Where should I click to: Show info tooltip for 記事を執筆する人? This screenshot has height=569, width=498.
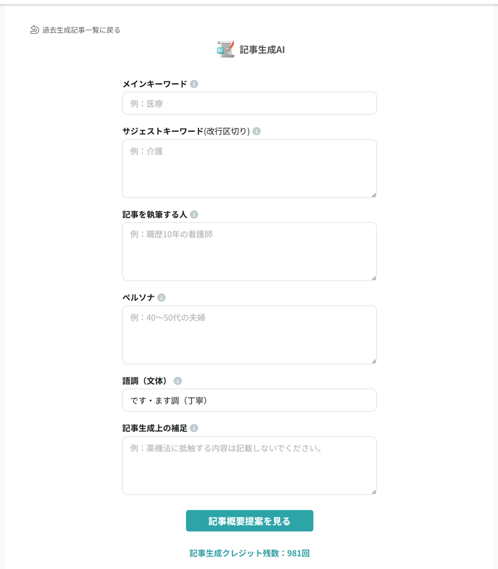[x=194, y=215]
